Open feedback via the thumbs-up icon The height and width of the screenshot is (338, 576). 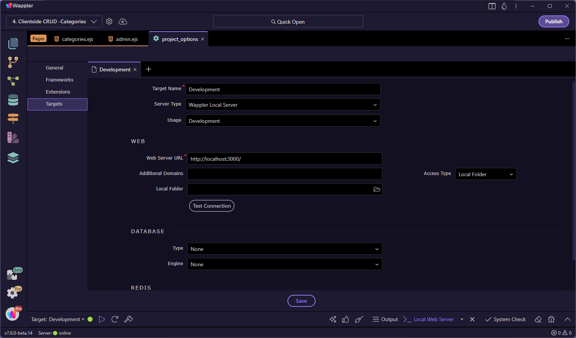(x=345, y=319)
